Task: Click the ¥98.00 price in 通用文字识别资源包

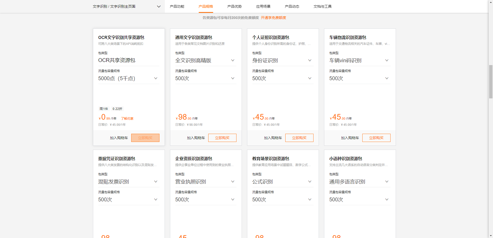Action: click(x=184, y=117)
